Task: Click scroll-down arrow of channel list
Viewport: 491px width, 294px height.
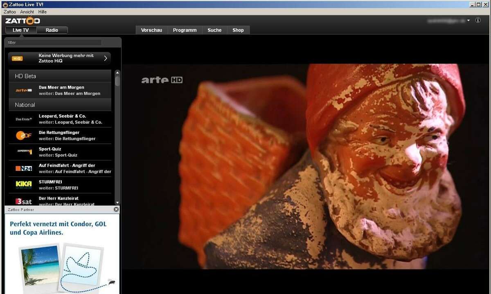Action: 117,203
